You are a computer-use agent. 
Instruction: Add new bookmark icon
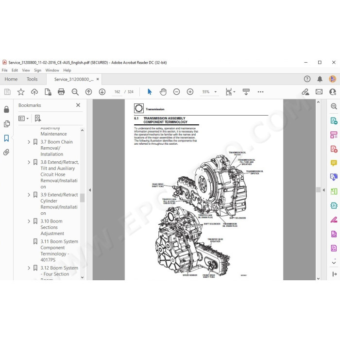coord(38,118)
